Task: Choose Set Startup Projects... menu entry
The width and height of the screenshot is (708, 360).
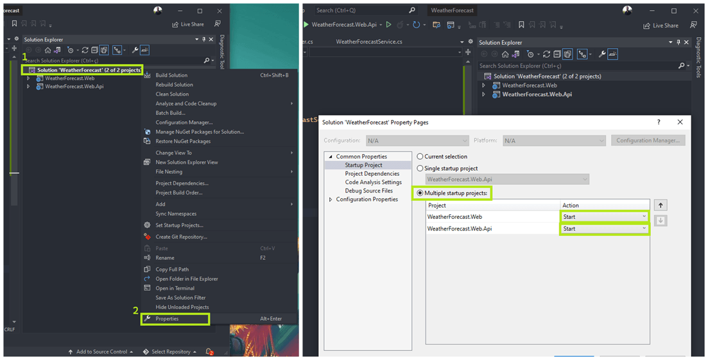Action: [x=220, y=225]
